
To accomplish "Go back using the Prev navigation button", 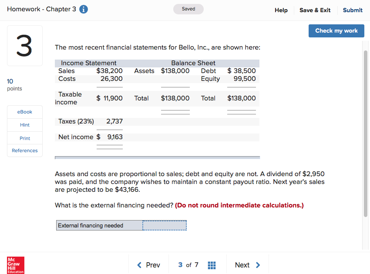I will [x=151, y=265].
